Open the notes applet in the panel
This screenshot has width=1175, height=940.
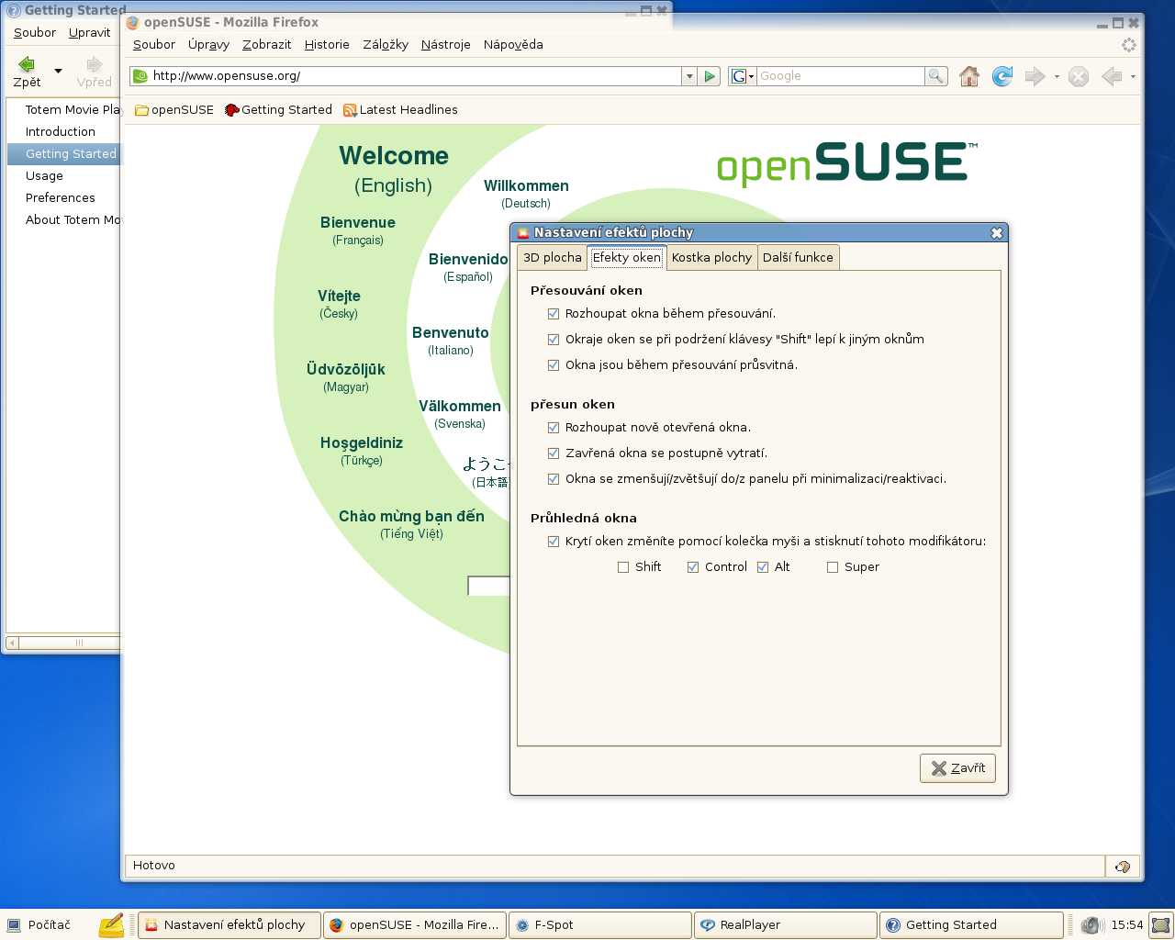pyautogui.click(x=111, y=924)
